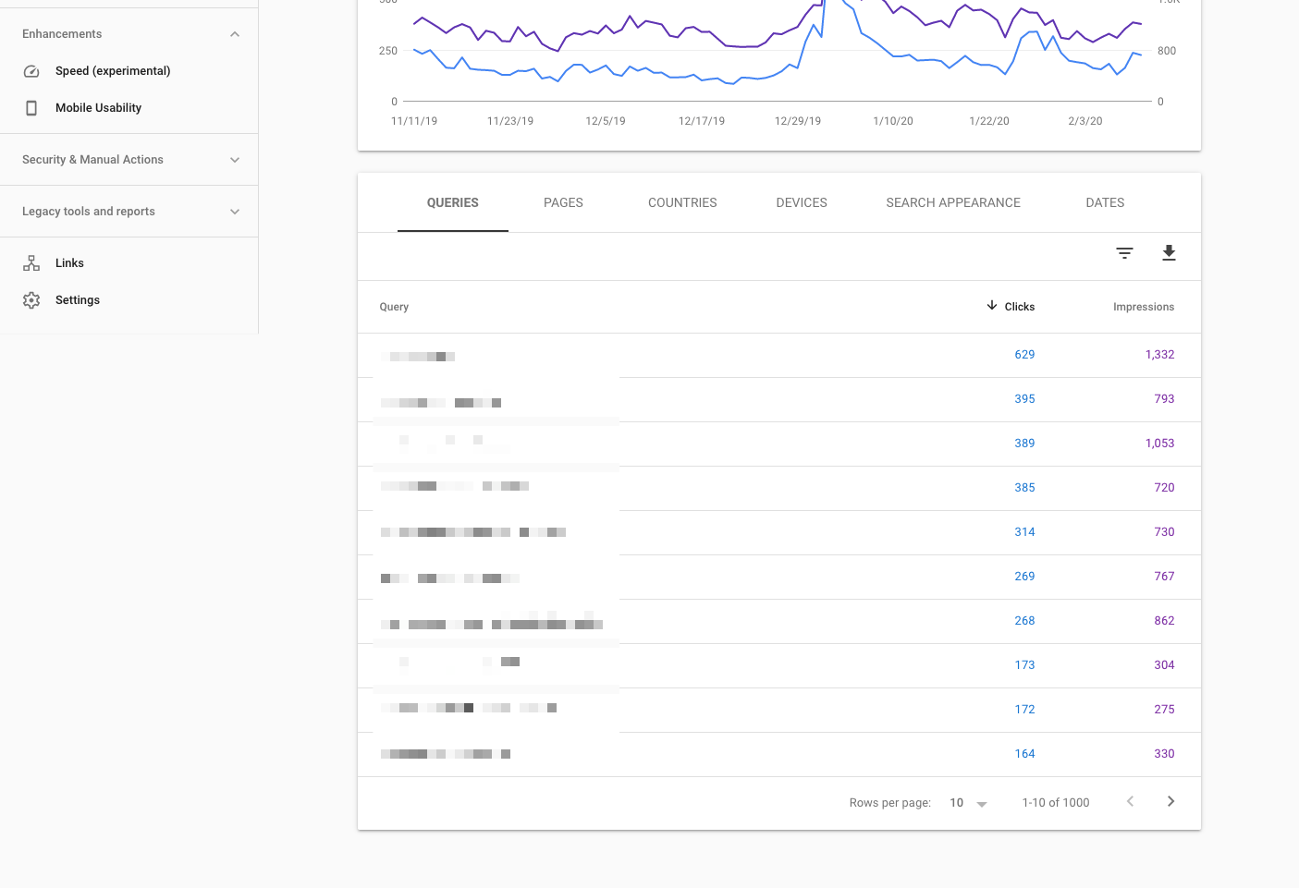
Task: Click the Settings gear in the sidebar
Action: [x=31, y=299]
